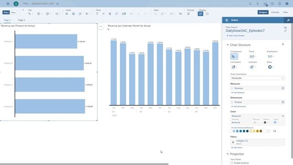293x165 pixels.
Task: Click the second Display panel icon
Action: [207, 14]
